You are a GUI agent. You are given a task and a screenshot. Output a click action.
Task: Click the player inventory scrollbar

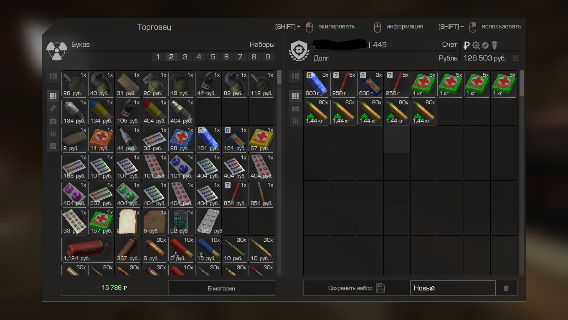pyautogui.click(x=521, y=83)
